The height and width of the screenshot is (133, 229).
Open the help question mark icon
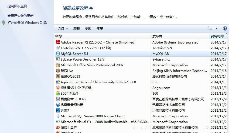(225, 28)
